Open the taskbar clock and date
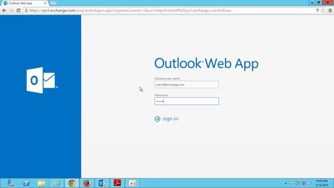This screenshot has width=334, height=188. click(321, 183)
